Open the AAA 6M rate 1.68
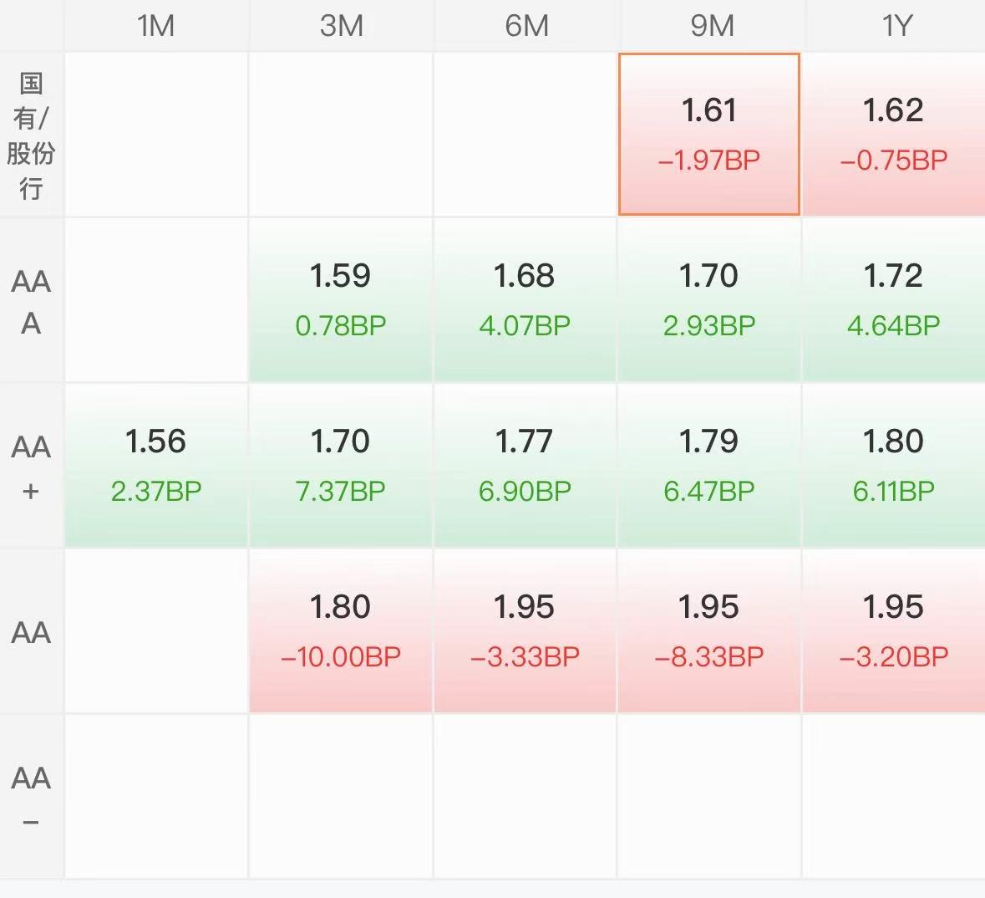This screenshot has width=985, height=898. tap(525, 300)
